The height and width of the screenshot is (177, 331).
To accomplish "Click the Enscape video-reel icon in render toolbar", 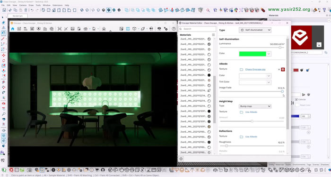I will click(x=52, y=29).
